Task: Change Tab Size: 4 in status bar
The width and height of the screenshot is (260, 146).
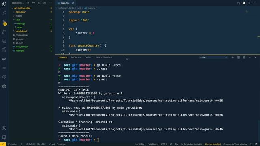Action: click(153, 144)
